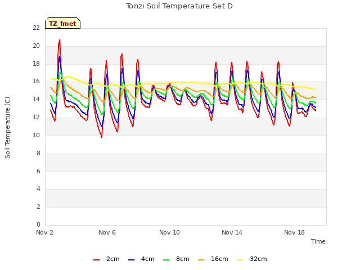Click the lowest red -2cm trough near 10

tap(101, 137)
